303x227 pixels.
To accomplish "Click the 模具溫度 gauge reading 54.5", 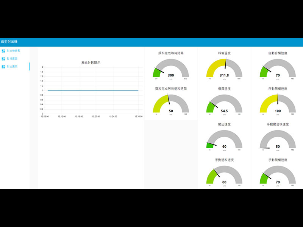I will point(224,105).
